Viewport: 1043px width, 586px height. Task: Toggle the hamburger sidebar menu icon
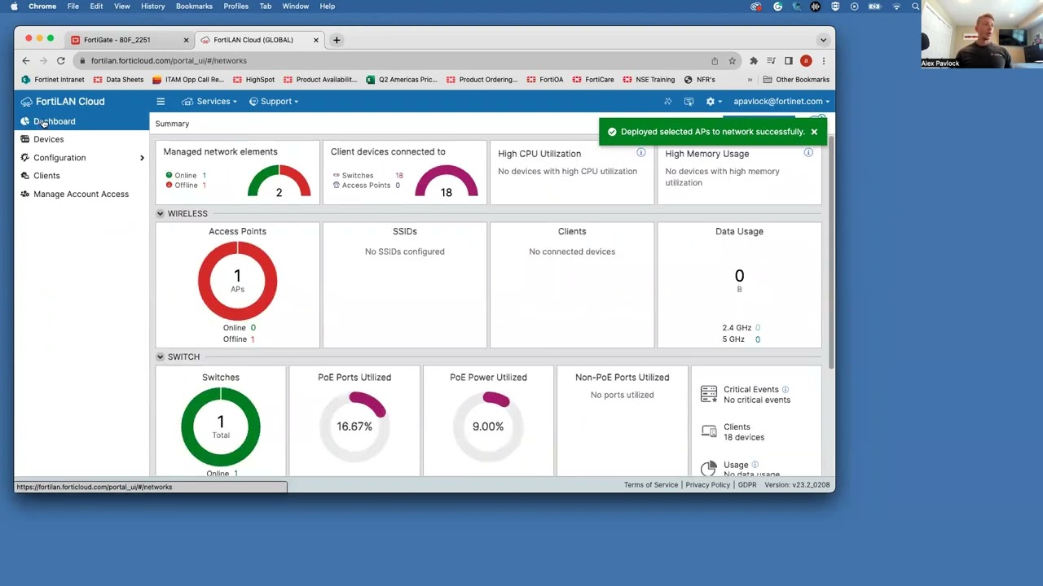[161, 102]
